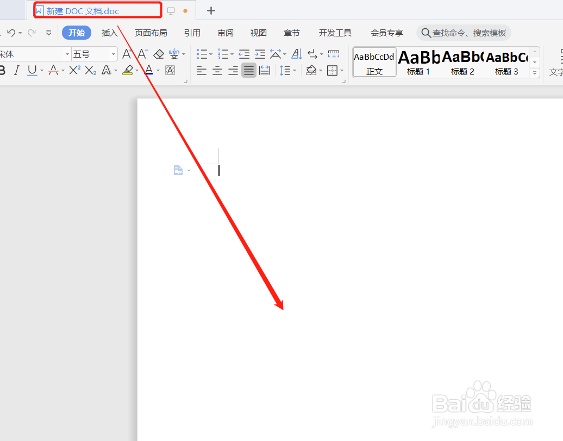The height and width of the screenshot is (441, 563).
Task: Click the line spacing icon
Action: 285,71
